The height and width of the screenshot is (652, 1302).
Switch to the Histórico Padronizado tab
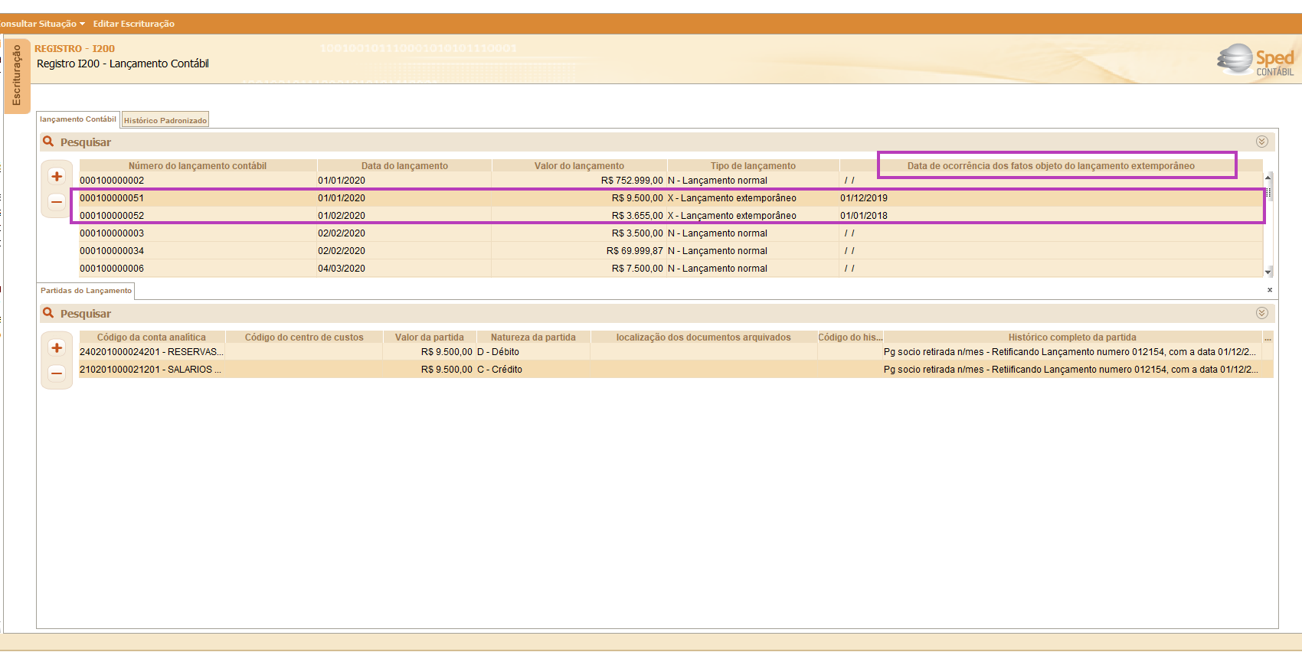pyautogui.click(x=165, y=120)
